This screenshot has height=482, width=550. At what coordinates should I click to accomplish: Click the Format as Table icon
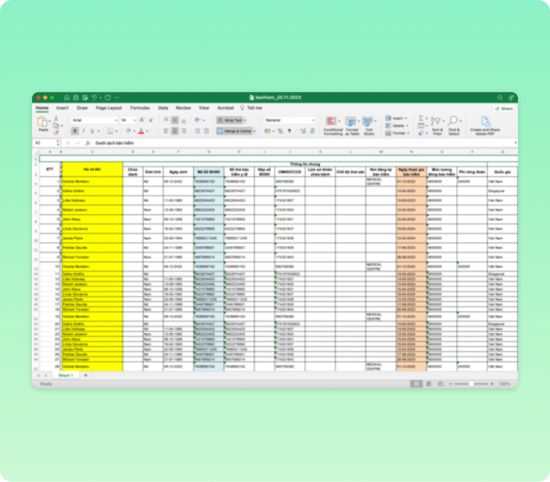coord(352,125)
